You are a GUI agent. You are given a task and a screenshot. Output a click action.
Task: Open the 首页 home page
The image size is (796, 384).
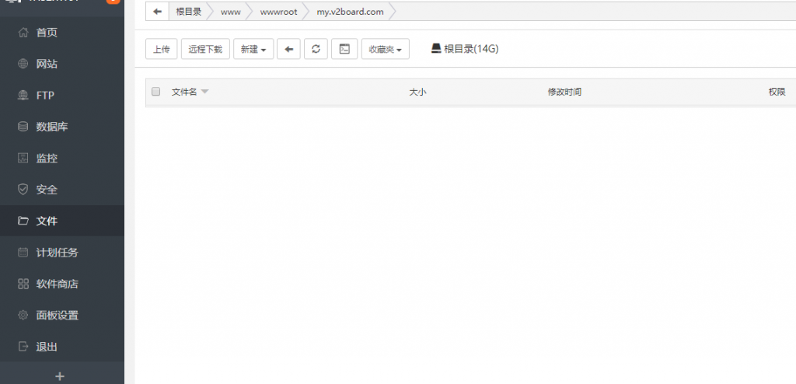47,33
